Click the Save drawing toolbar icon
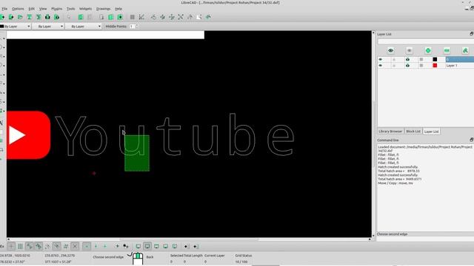This screenshot has height=266, width=474. tap(30, 17)
